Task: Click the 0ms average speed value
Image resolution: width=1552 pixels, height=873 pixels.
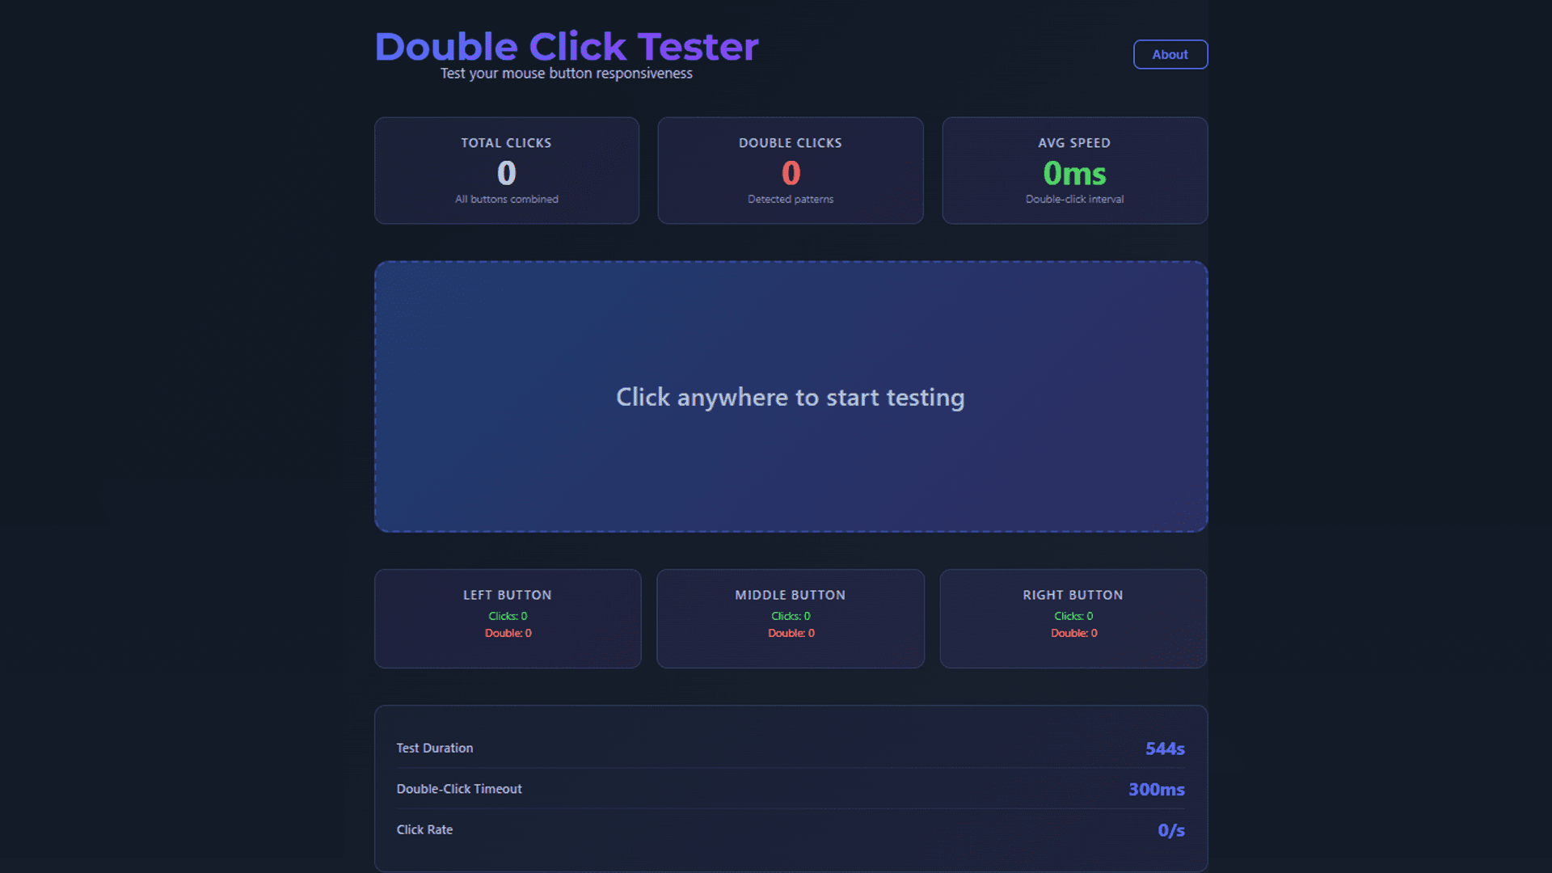Action: point(1074,173)
